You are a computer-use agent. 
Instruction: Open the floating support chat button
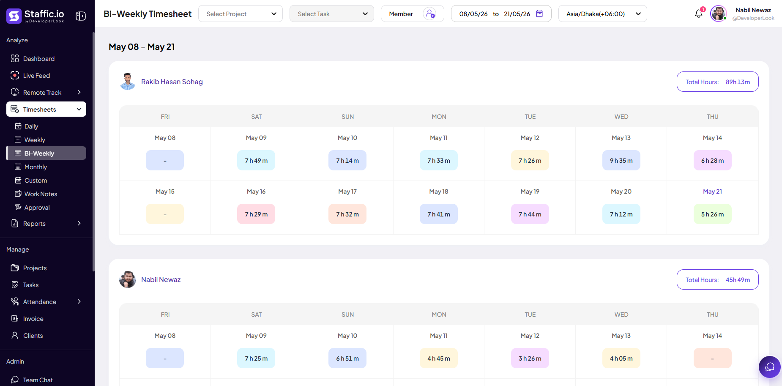770,367
